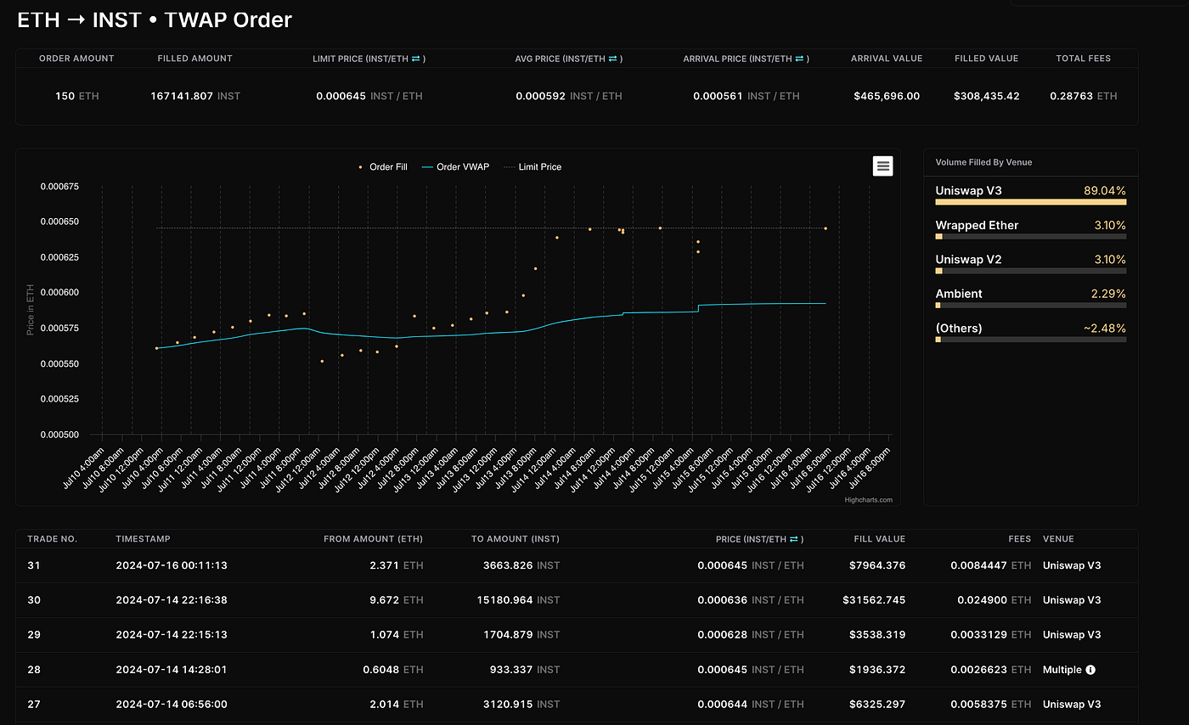Click the swap icon in the Price table column
Screen dimensions: 1189x725
[793, 538]
